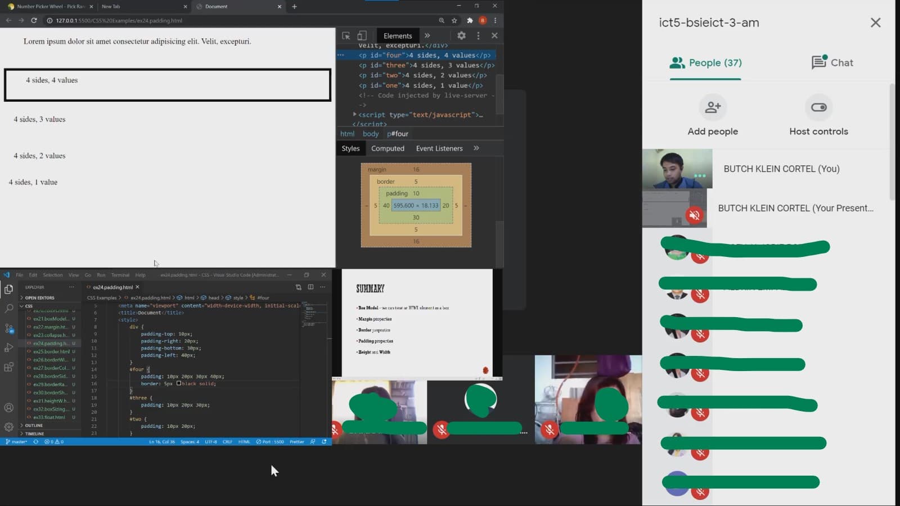The width and height of the screenshot is (900, 506).
Task: Open Run and Debug view in VS Code
Action: (8, 347)
